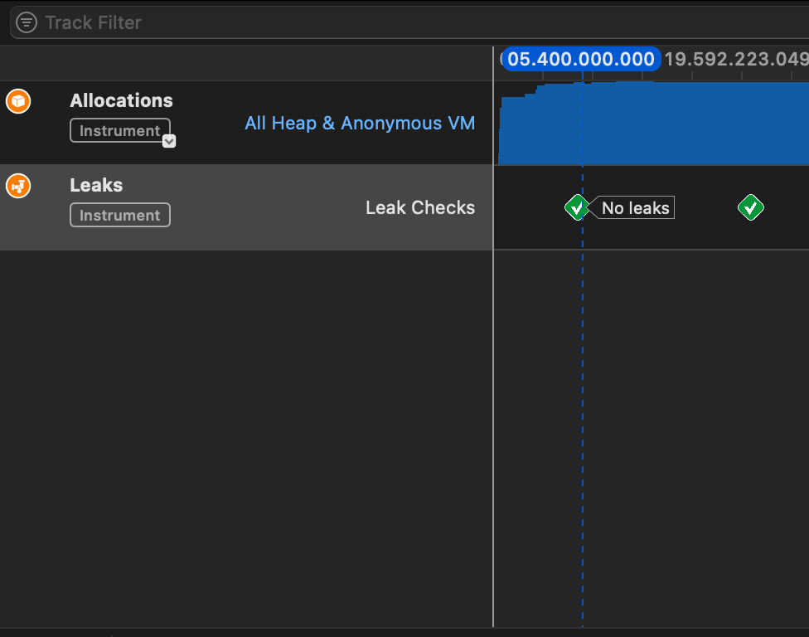Click the blue allocations memory graph

click(652, 124)
